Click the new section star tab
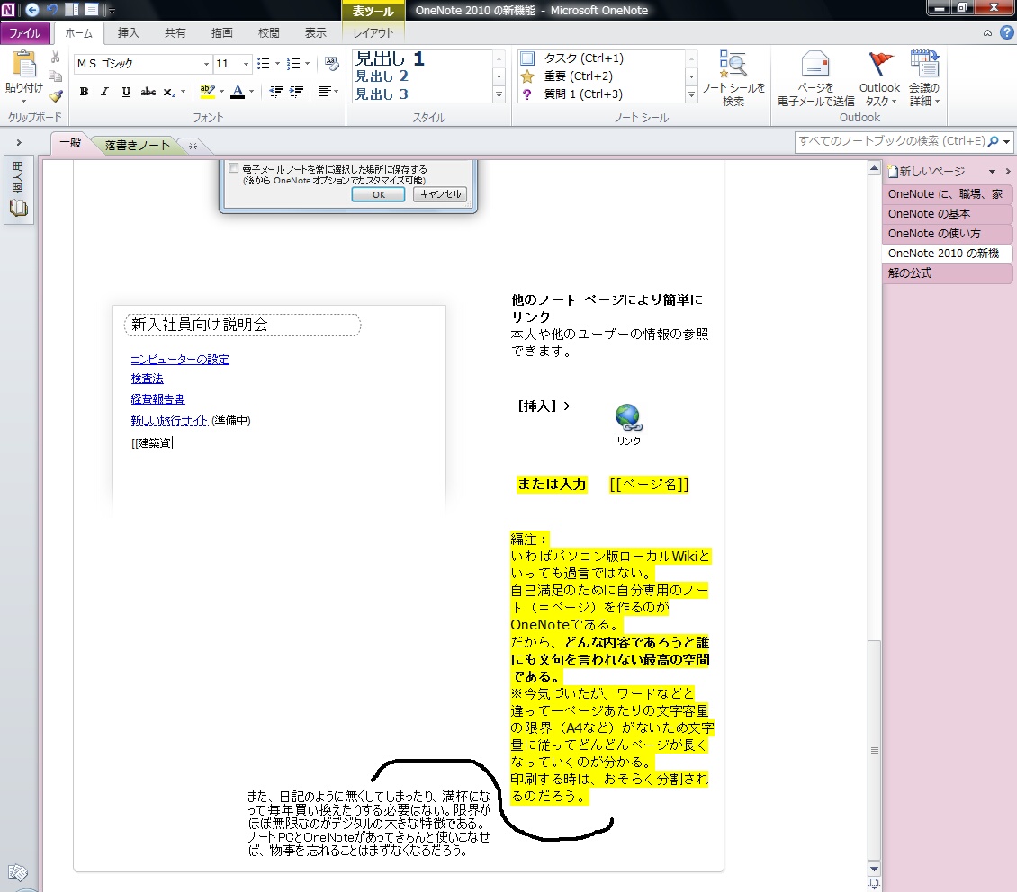Screen dimensions: 1017x892 193,147
